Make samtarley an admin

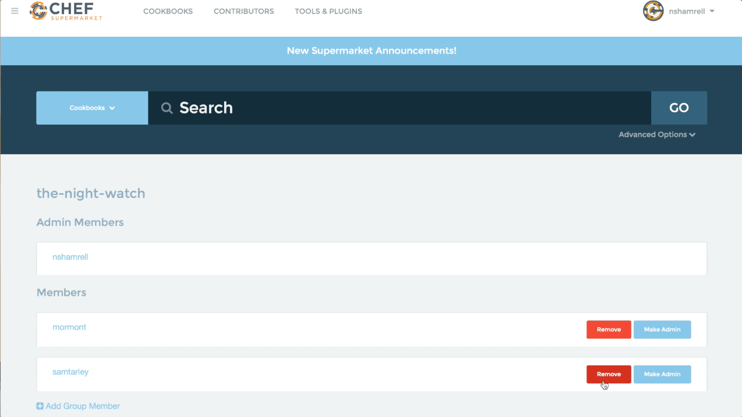[x=662, y=374]
